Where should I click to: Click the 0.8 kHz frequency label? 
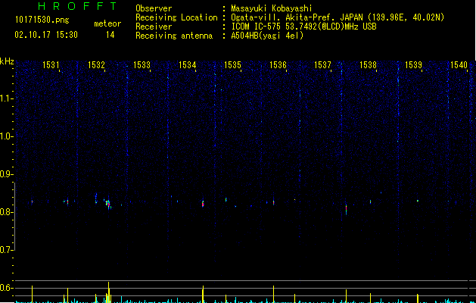coord(6,212)
